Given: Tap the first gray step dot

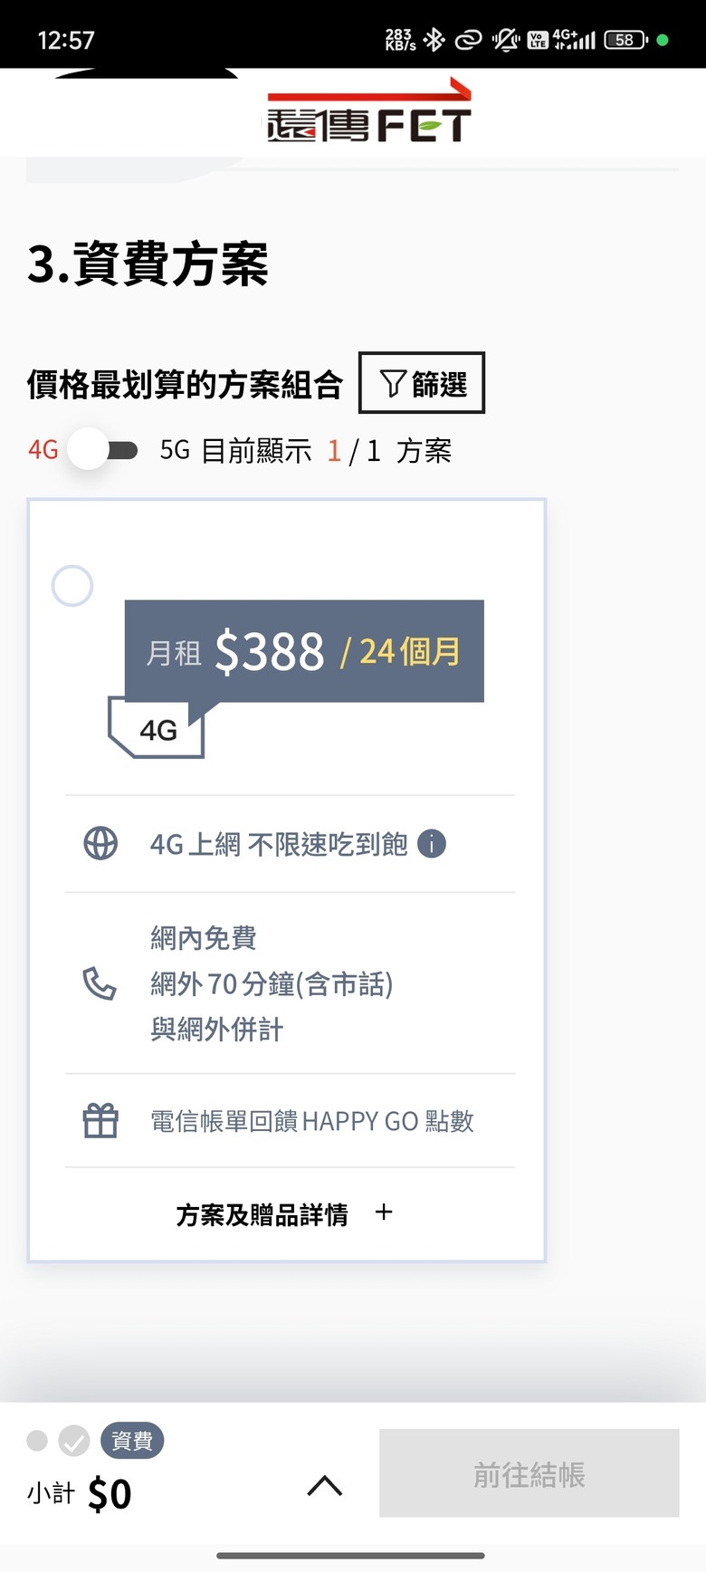Looking at the screenshot, I should point(37,1440).
